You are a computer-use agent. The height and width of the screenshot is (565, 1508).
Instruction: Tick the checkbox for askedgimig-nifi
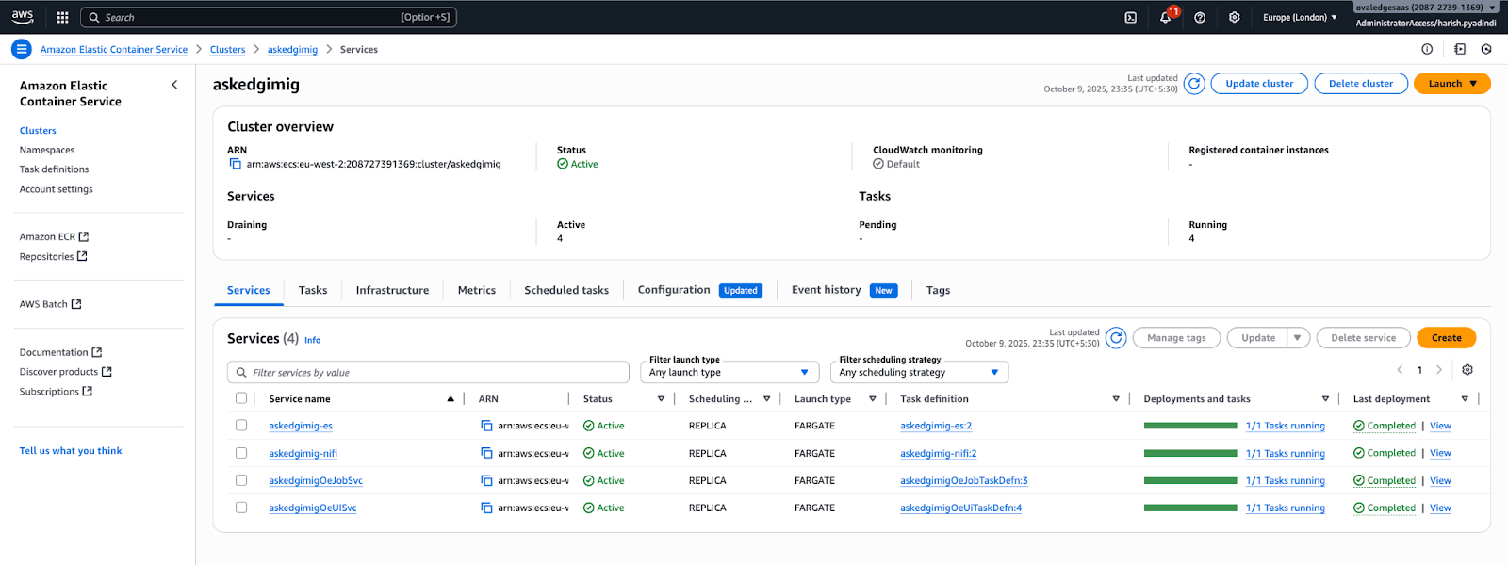(241, 453)
